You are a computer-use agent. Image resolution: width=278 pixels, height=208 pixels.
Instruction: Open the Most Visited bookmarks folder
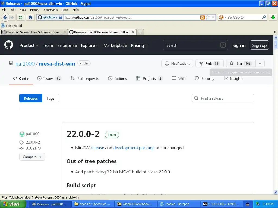tap(12, 26)
